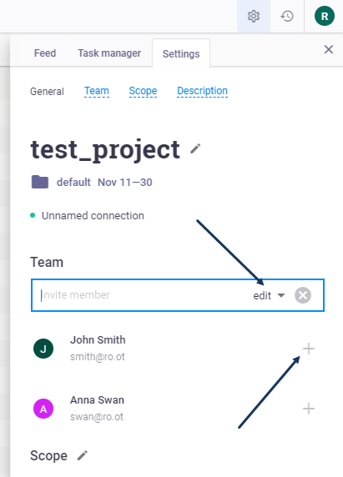Image resolution: width=343 pixels, height=477 pixels.
Task: Add John Smith with plus icon
Action: [309, 349]
